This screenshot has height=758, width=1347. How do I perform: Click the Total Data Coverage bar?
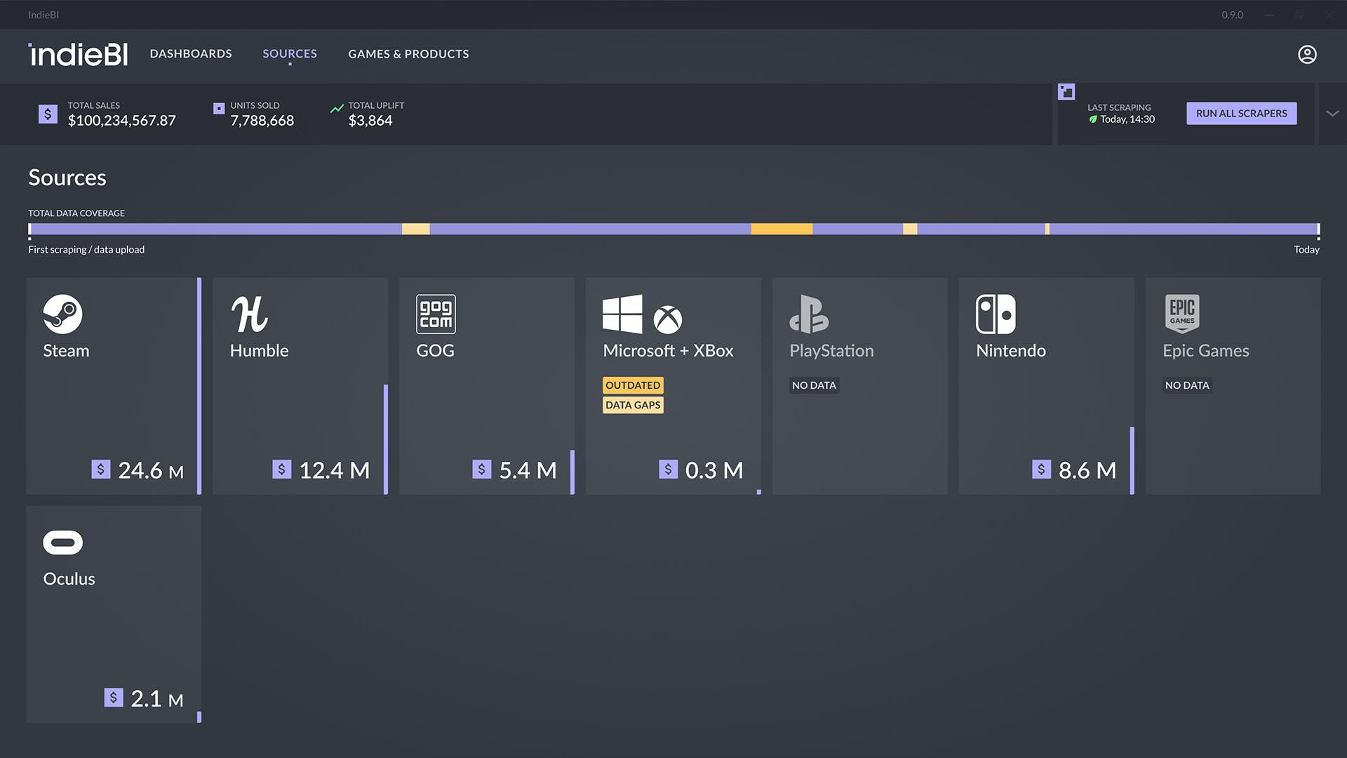pyautogui.click(x=673, y=228)
